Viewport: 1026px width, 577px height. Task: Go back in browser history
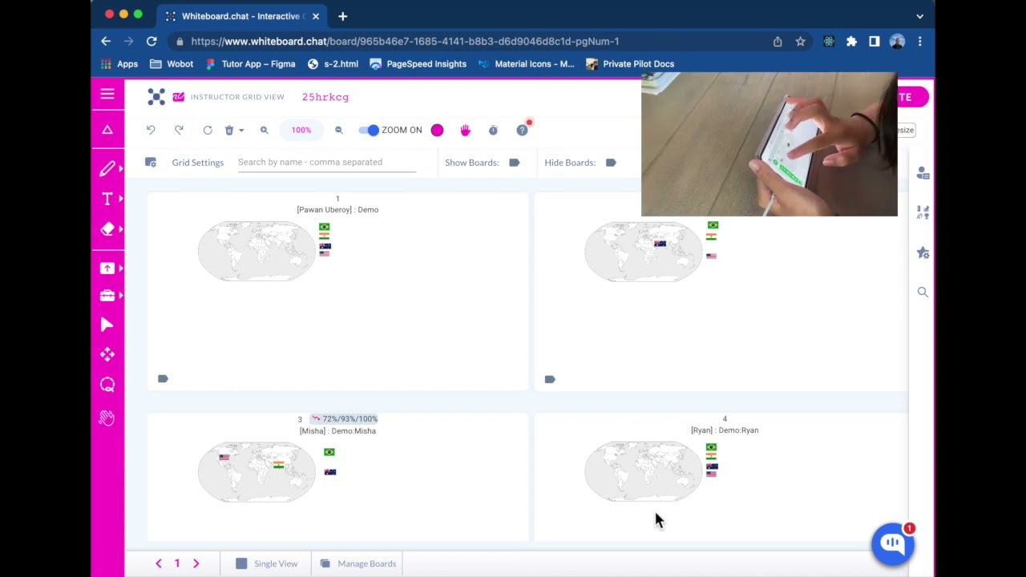pos(106,41)
